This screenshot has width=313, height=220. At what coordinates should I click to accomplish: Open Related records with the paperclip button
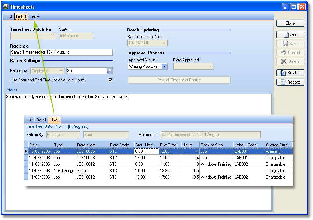pyautogui.click(x=290, y=73)
